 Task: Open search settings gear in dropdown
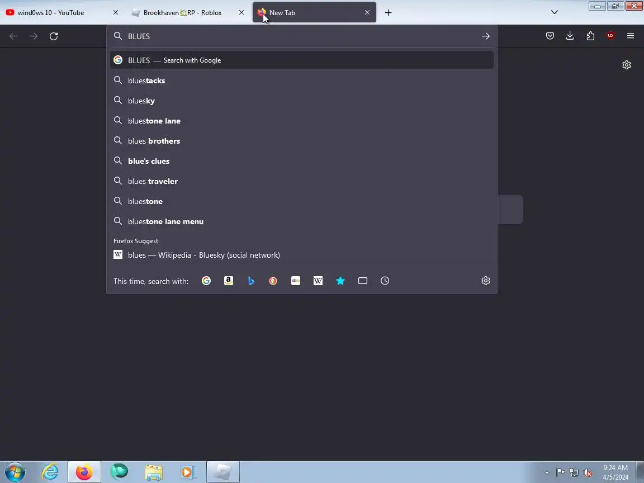pos(485,281)
